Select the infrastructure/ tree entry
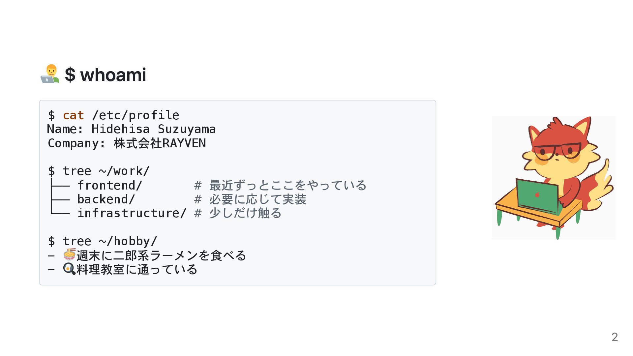 coord(132,213)
